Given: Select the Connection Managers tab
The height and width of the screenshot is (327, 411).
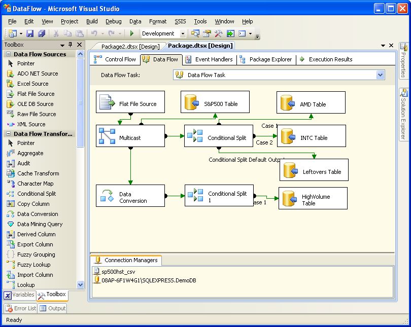Looking at the screenshot, I should (126, 260).
